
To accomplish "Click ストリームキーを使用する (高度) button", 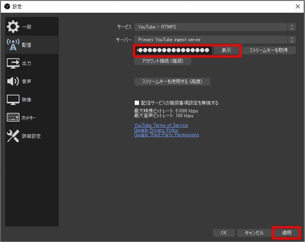I will click(x=172, y=81).
